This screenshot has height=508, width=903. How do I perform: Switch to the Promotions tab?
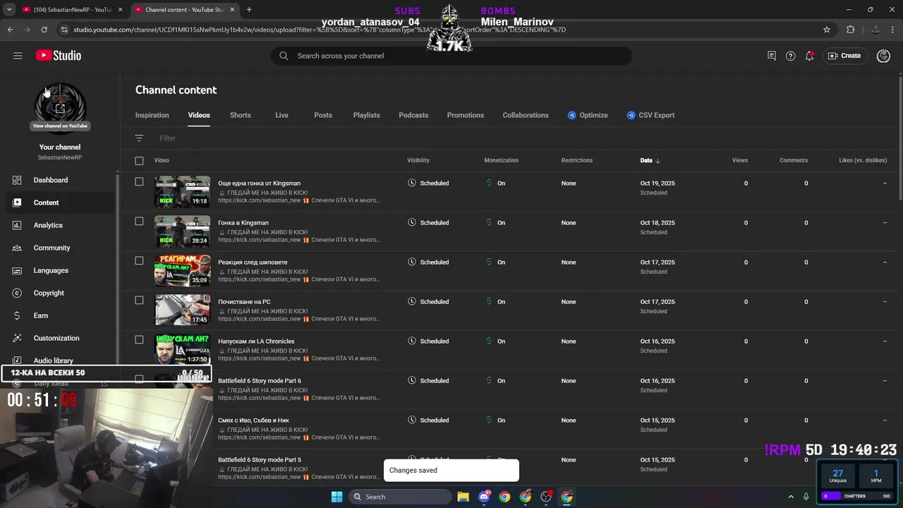(x=465, y=115)
